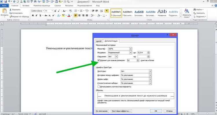
Task: Click the Отмена button
Action: click(x=169, y=111)
